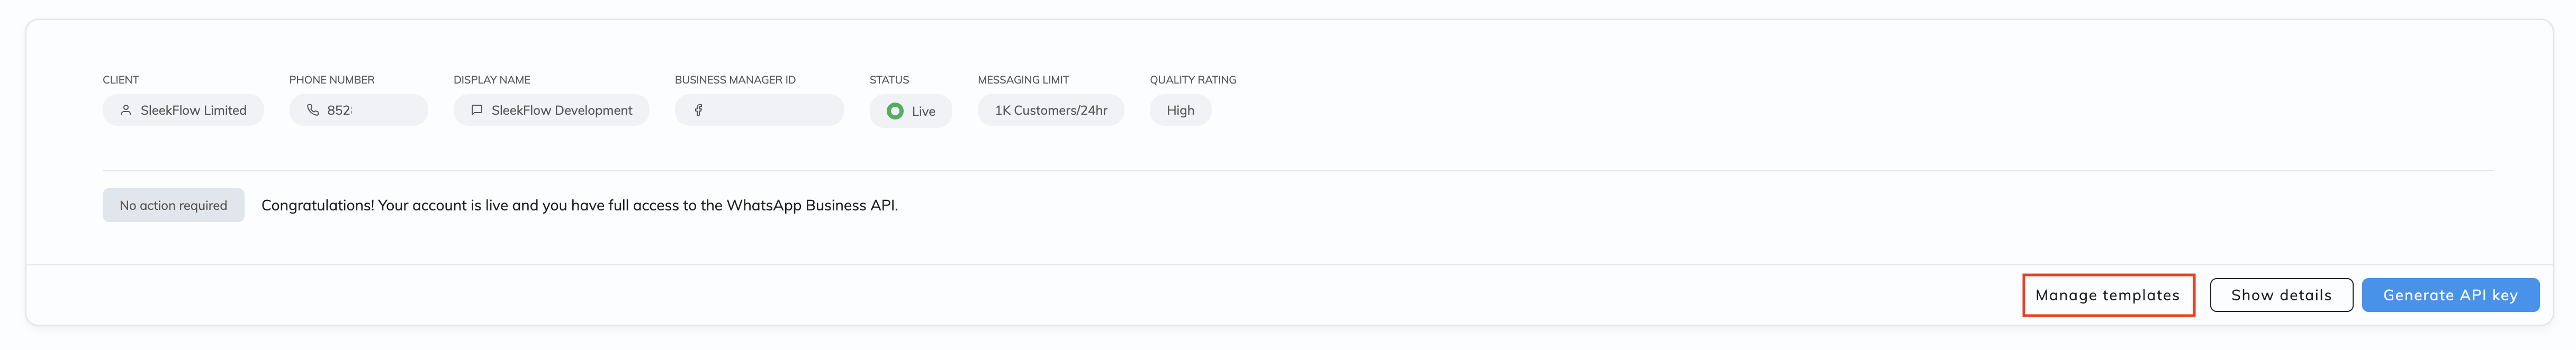Click the MESSAGING LIMIT label

click(1023, 80)
